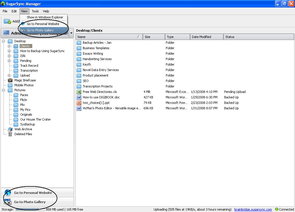This screenshot has height=212, width=295.
Task: Select the My Pics tree folder
Action: (25, 110)
